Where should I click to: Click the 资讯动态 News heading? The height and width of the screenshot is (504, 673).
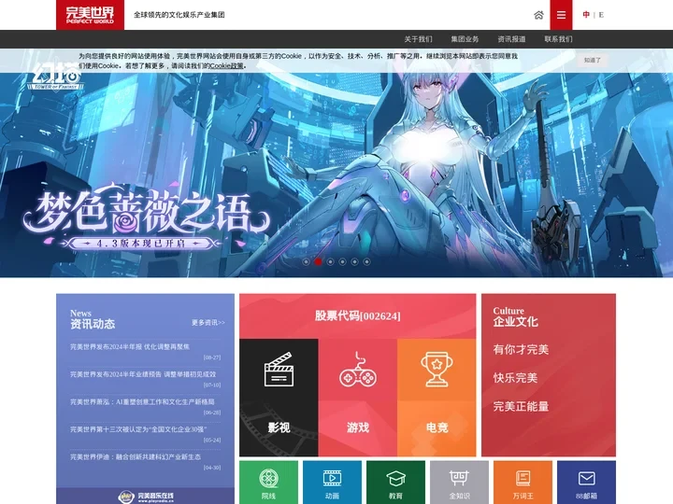(x=93, y=319)
